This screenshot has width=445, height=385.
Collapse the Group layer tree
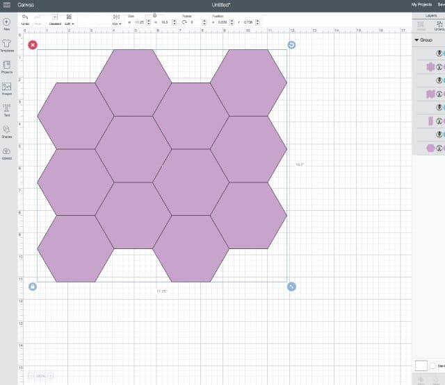coord(416,40)
